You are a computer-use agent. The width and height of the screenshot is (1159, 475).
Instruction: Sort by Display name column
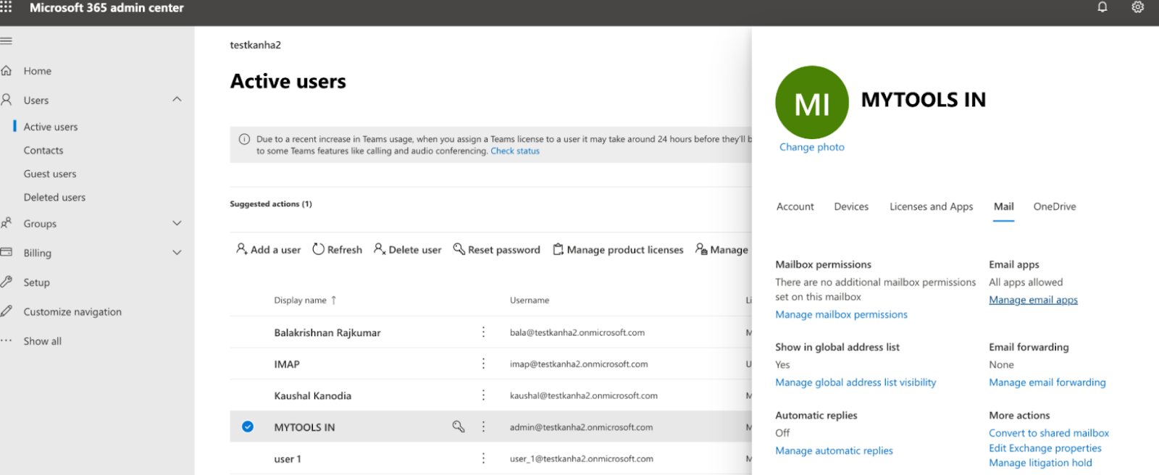[305, 300]
